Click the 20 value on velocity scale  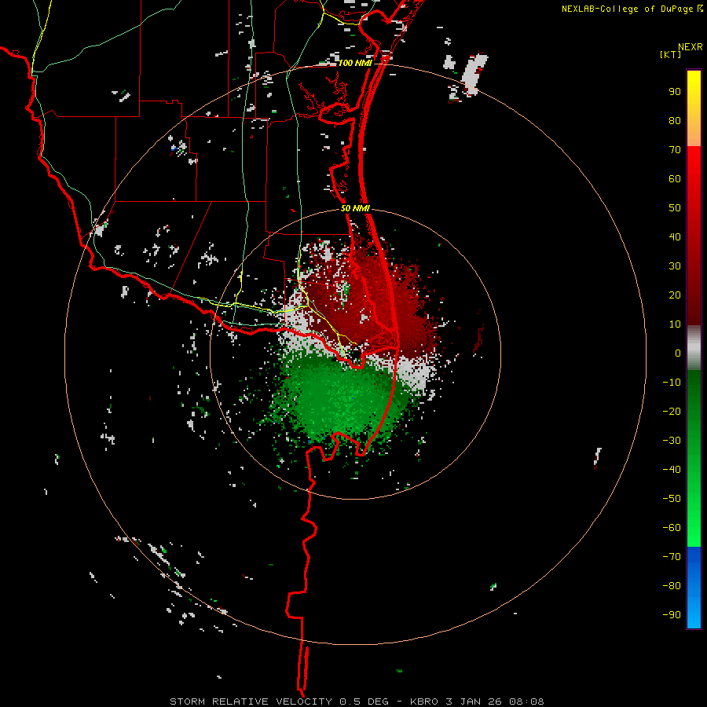coord(675,295)
